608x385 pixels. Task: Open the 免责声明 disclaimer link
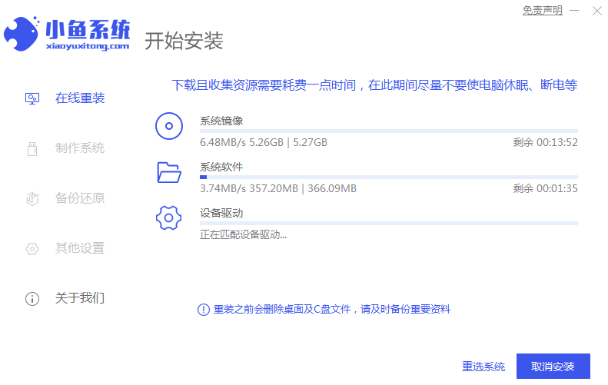pyautogui.click(x=543, y=11)
